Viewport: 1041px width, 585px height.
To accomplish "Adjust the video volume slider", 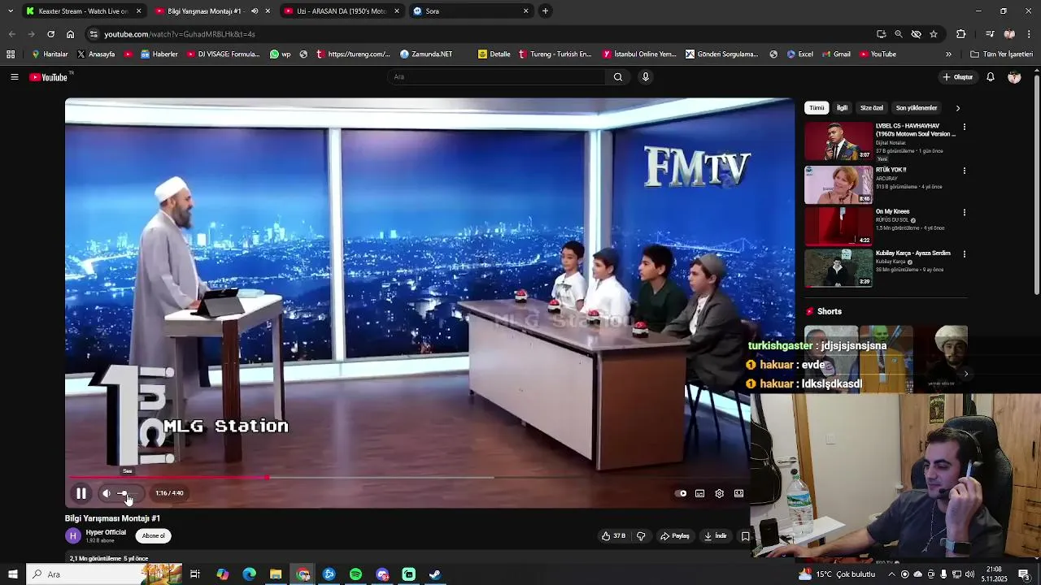I will [129, 493].
